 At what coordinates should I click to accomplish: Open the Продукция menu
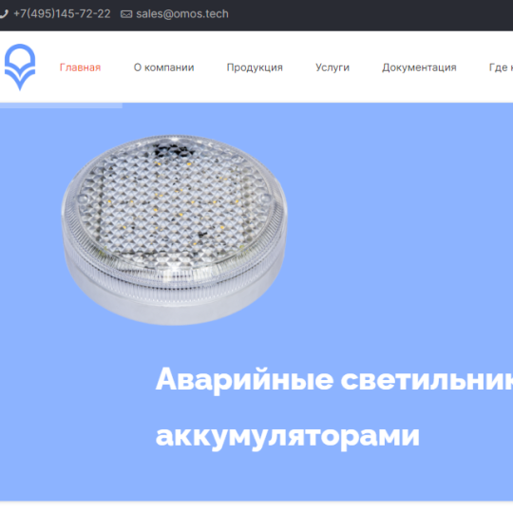[x=255, y=67]
